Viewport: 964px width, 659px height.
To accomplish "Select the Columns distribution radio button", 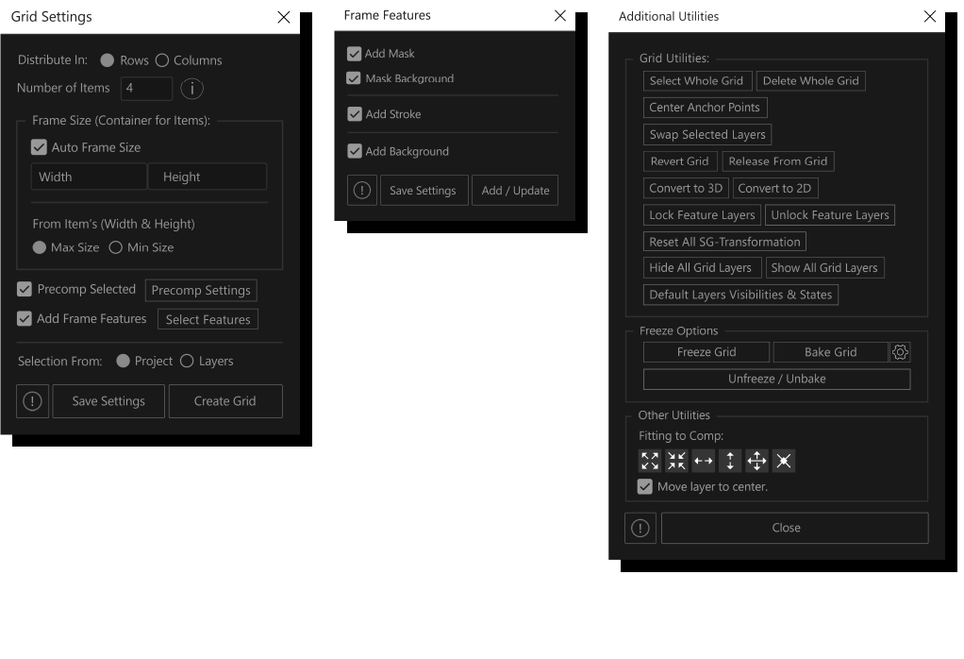I will coord(163,59).
